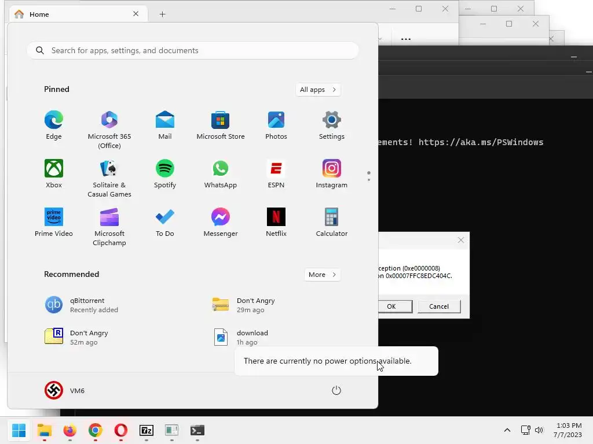The height and width of the screenshot is (444, 593).
Task: Launch the Photos app
Action: [x=276, y=125]
